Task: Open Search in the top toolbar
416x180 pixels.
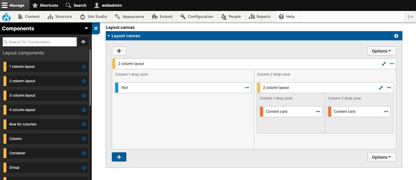Action: click(76, 5)
